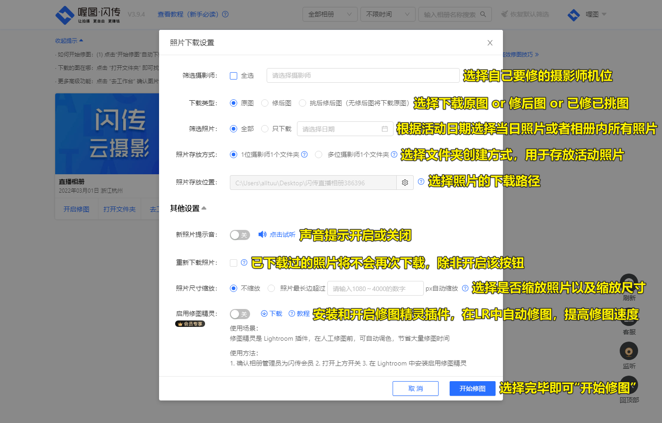Viewport: 662px width, 423px height.
Task: Collapse the 收起提示 tips section
Action: pyautogui.click(x=69, y=41)
